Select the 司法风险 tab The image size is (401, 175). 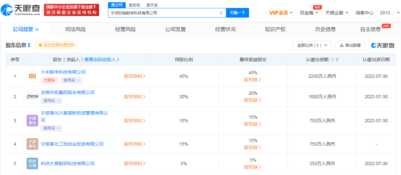[x=76, y=29]
